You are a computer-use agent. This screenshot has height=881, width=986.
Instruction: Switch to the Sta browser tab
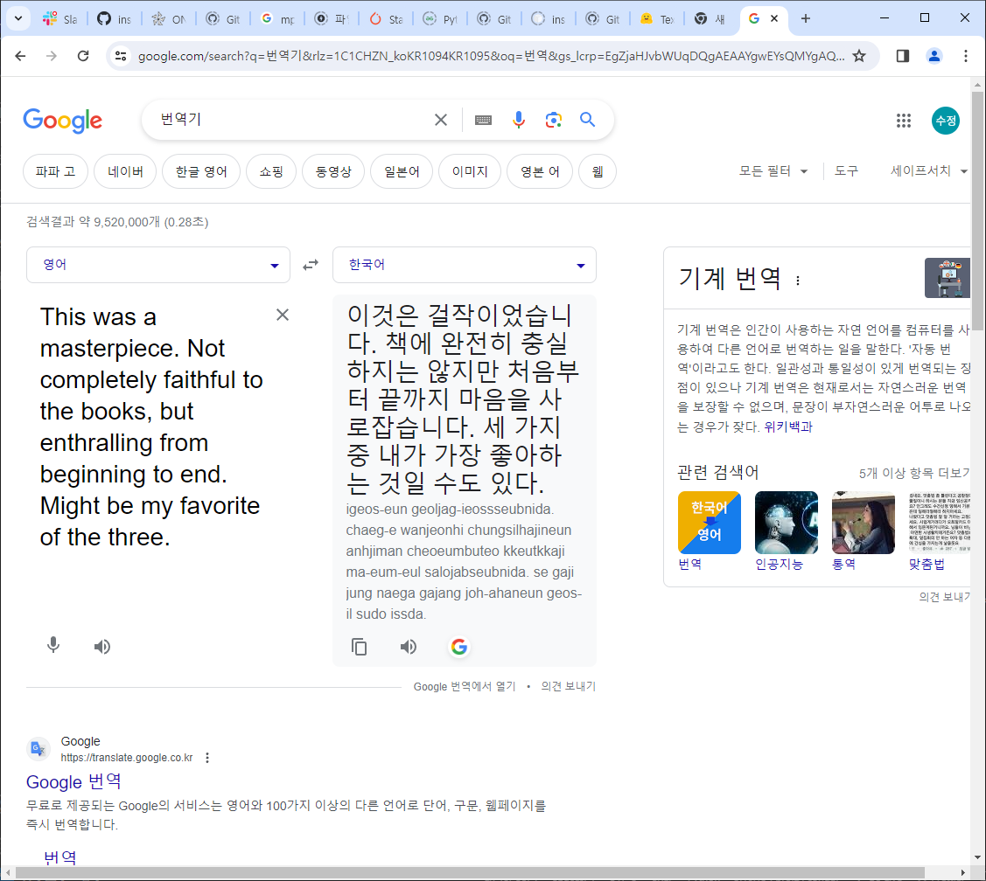click(386, 19)
